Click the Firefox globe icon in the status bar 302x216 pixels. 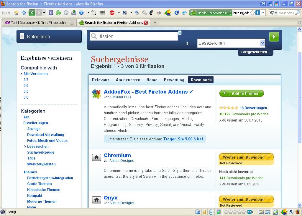tap(298, 212)
